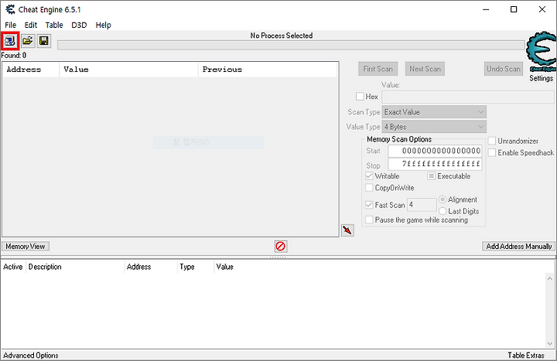Image resolution: width=557 pixels, height=361 pixels.
Task: Click the Stop address field
Action: (435, 164)
